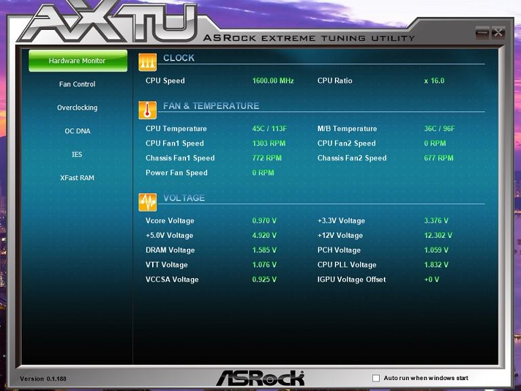
Task: Select the x 16.0 CPU ratio value
Action: tap(434, 80)
